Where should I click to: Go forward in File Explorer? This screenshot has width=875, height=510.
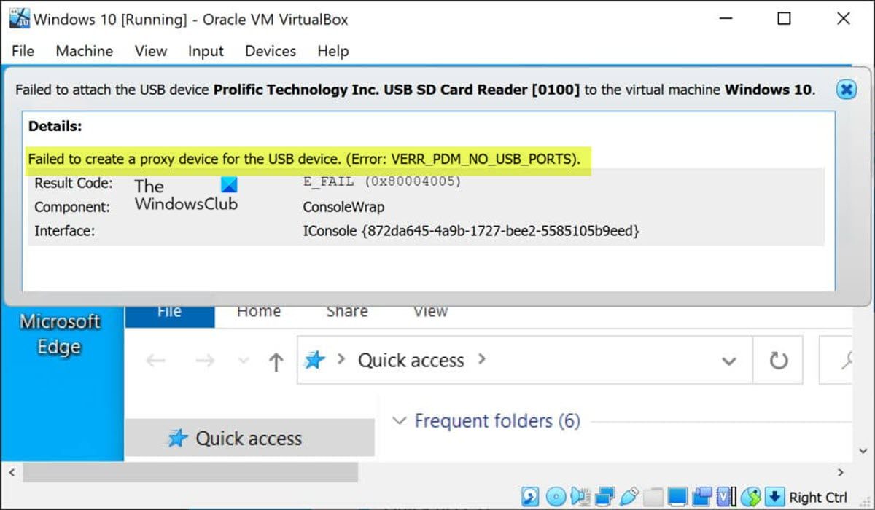click(205, 361)
